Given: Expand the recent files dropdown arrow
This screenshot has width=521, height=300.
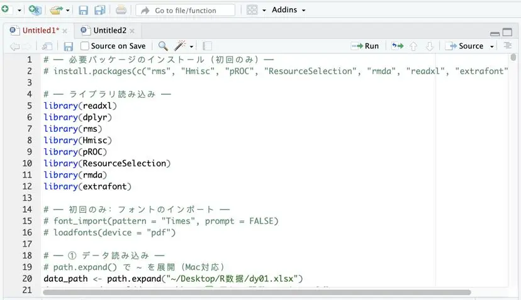Looking at the screenshot, I should coord(68,10).
